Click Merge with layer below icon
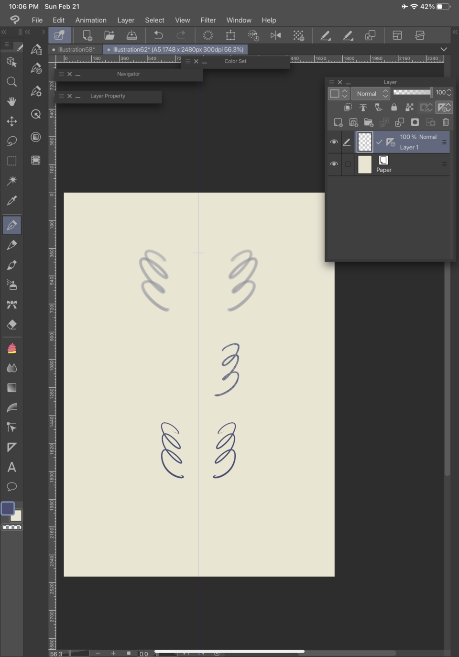 [x=399, y=122]
